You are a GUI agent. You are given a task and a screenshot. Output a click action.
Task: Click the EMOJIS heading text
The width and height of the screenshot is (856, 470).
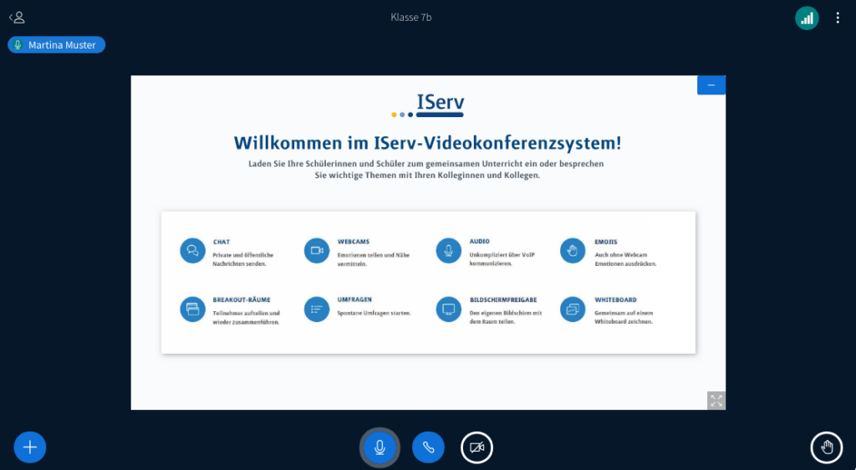606,242
